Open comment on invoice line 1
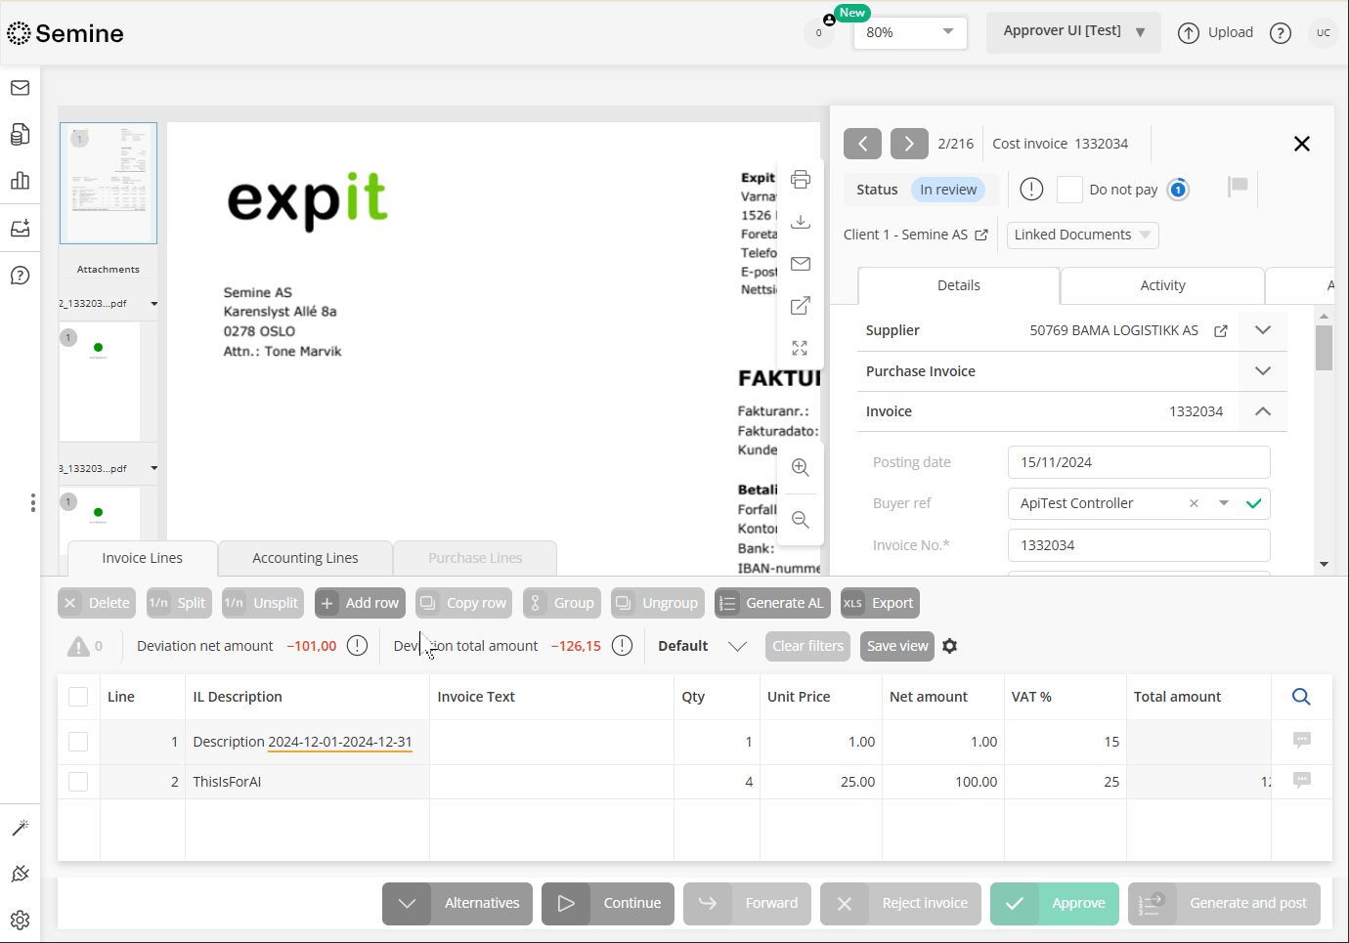This screenshot has height=943, width=1349. (1301, 741)
